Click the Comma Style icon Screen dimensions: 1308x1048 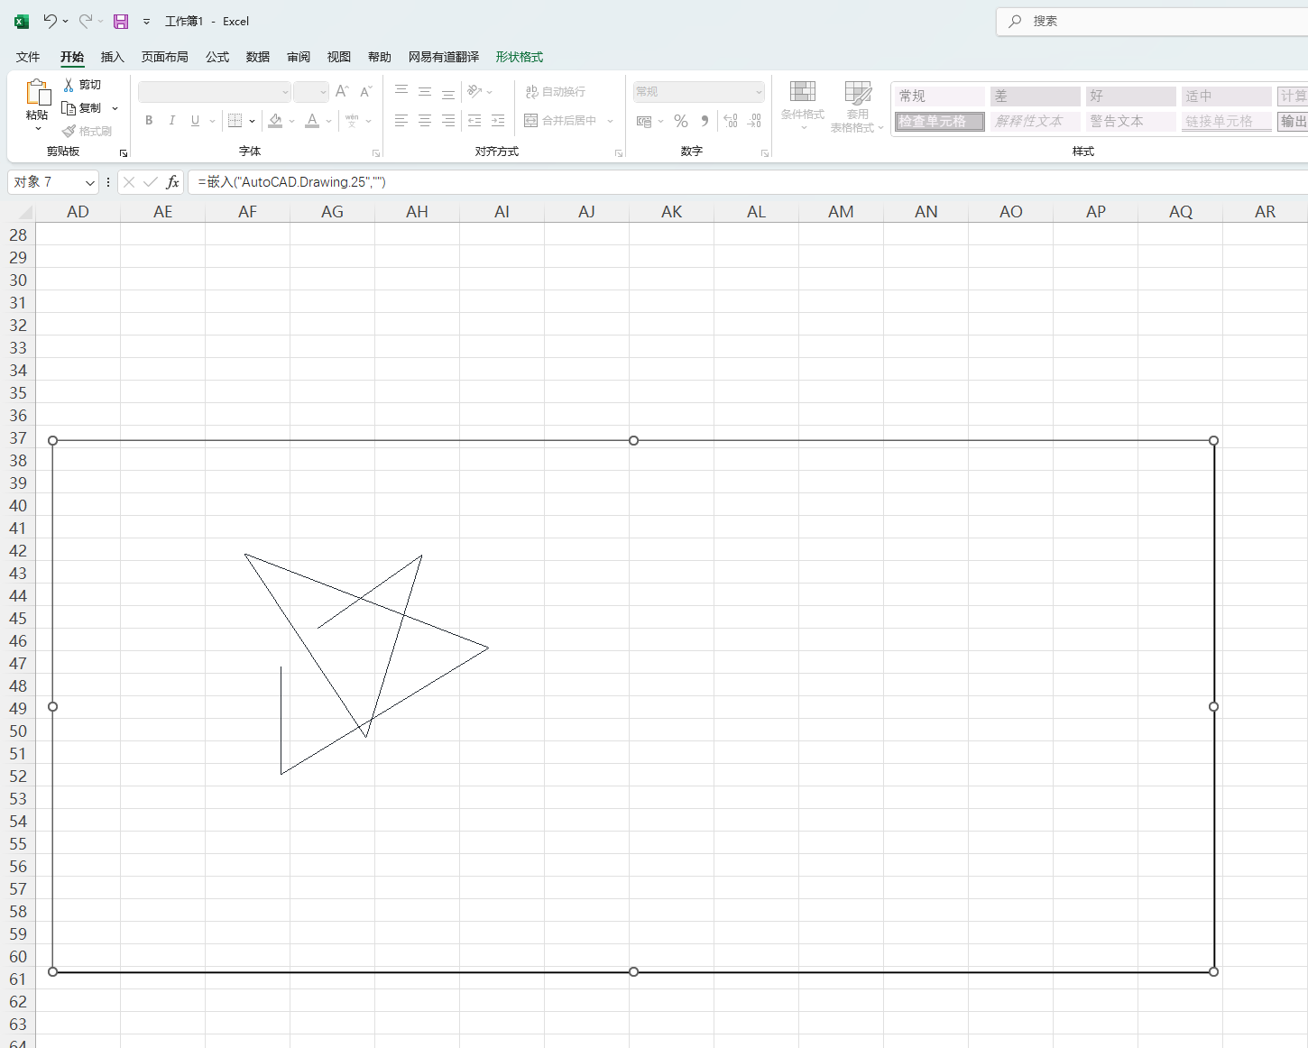click(705, 121)
